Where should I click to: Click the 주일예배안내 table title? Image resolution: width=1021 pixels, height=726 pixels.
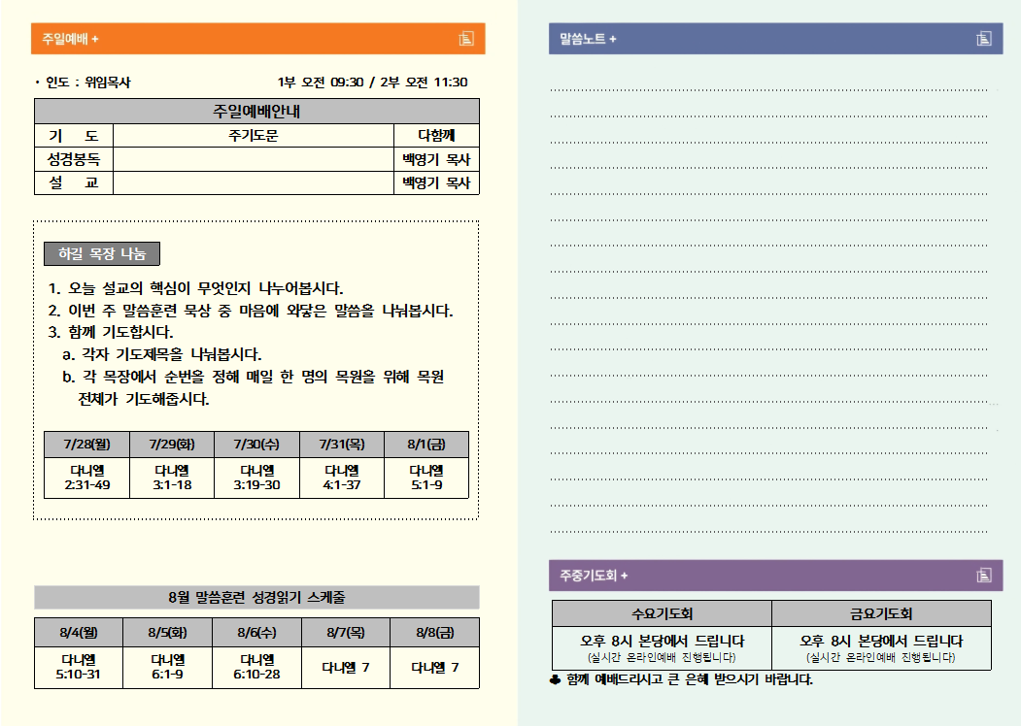click(256, 111)
